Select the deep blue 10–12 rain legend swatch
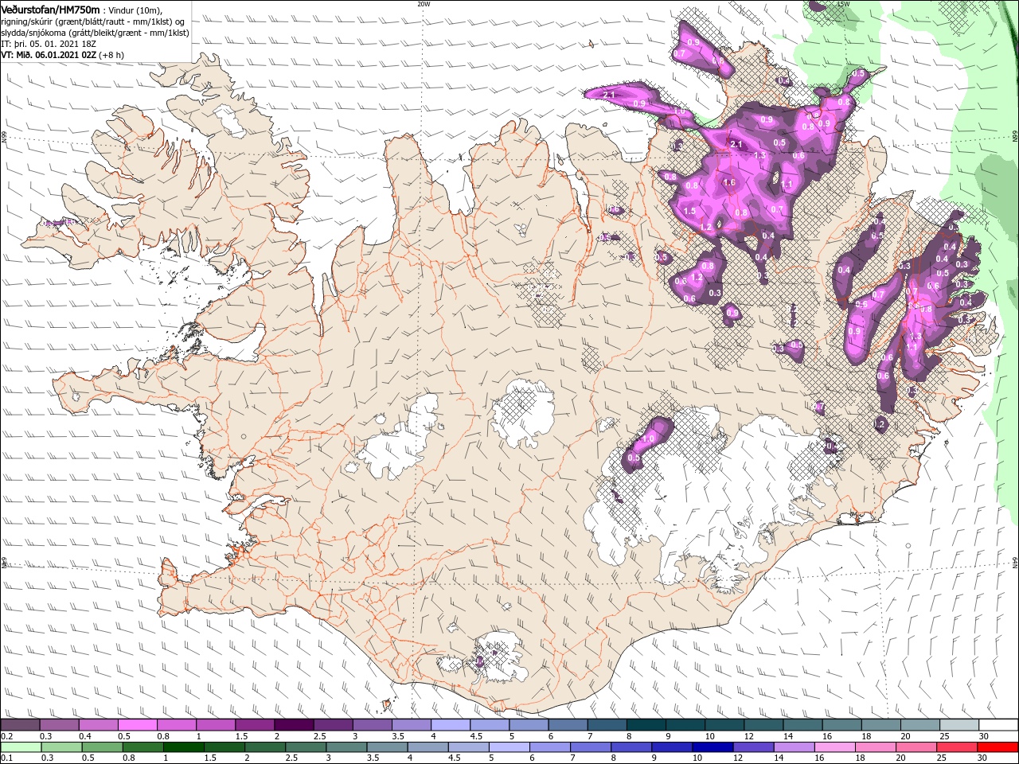Image resolution: width=1019 pixels, height=764 pixels. click(x=711, y=746)
